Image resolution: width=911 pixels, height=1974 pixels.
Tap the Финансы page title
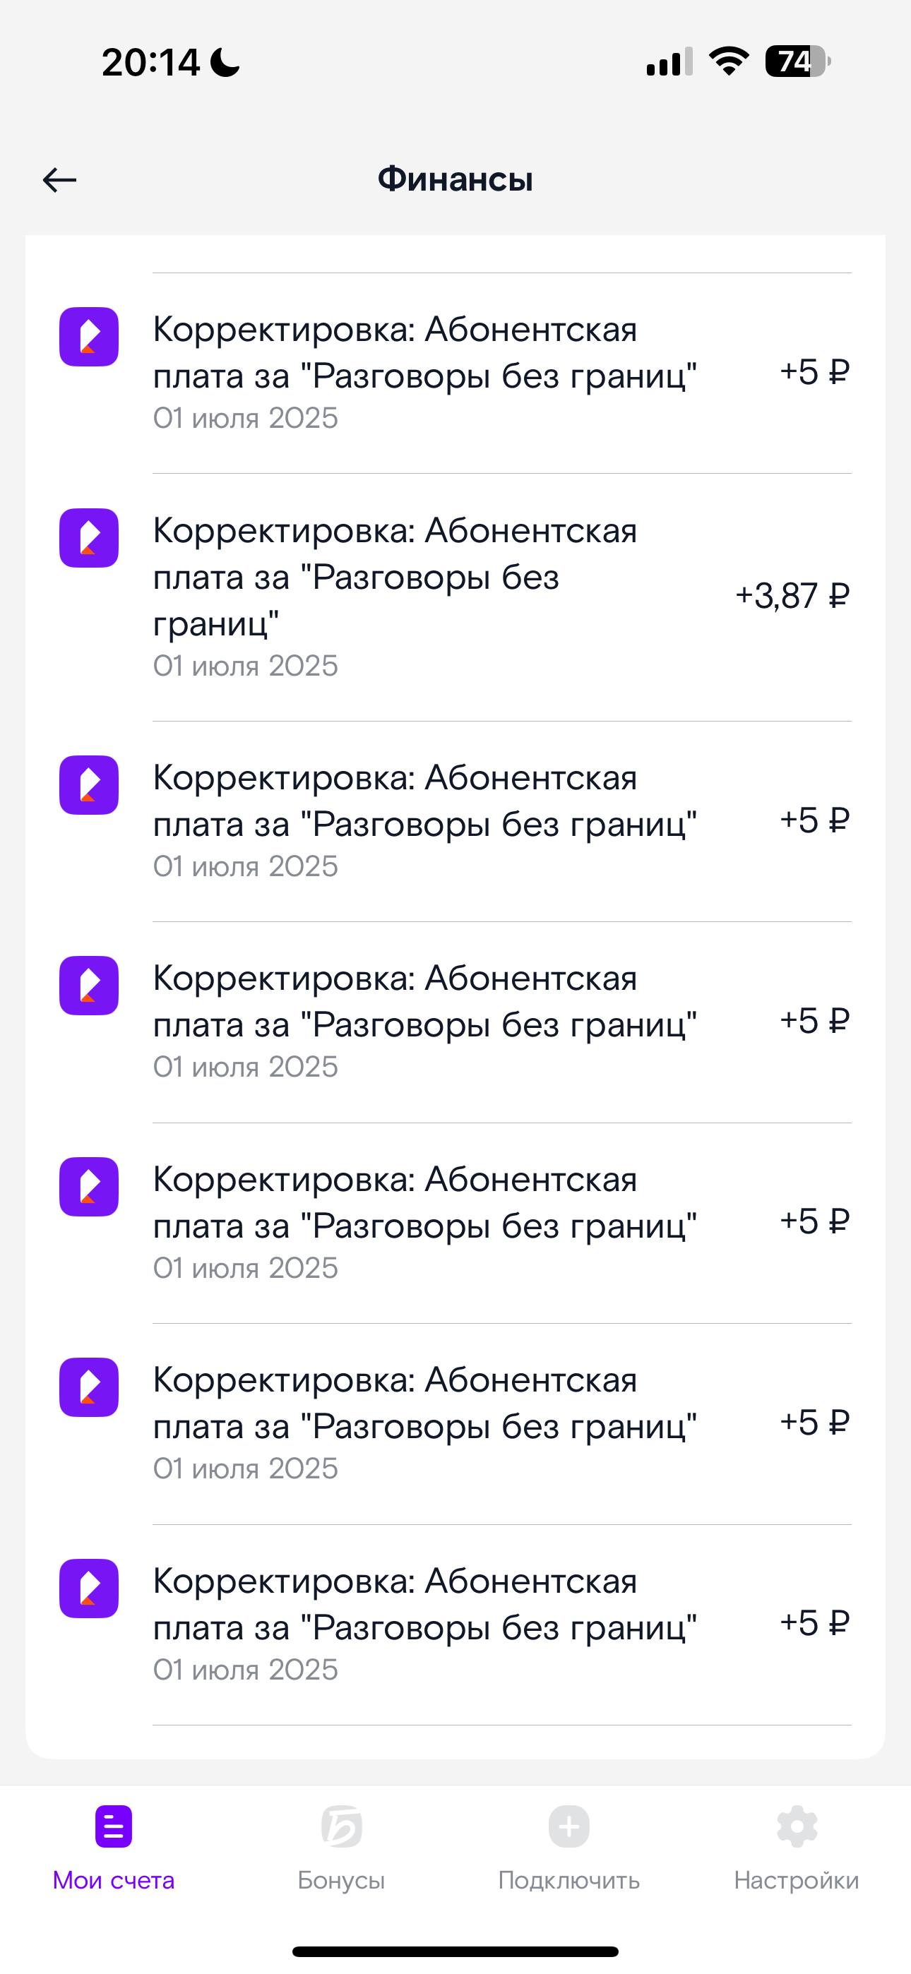[x=455, y=179]
